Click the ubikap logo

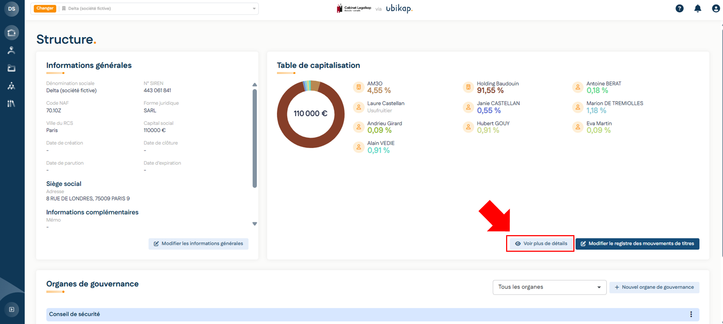(399, 8)
